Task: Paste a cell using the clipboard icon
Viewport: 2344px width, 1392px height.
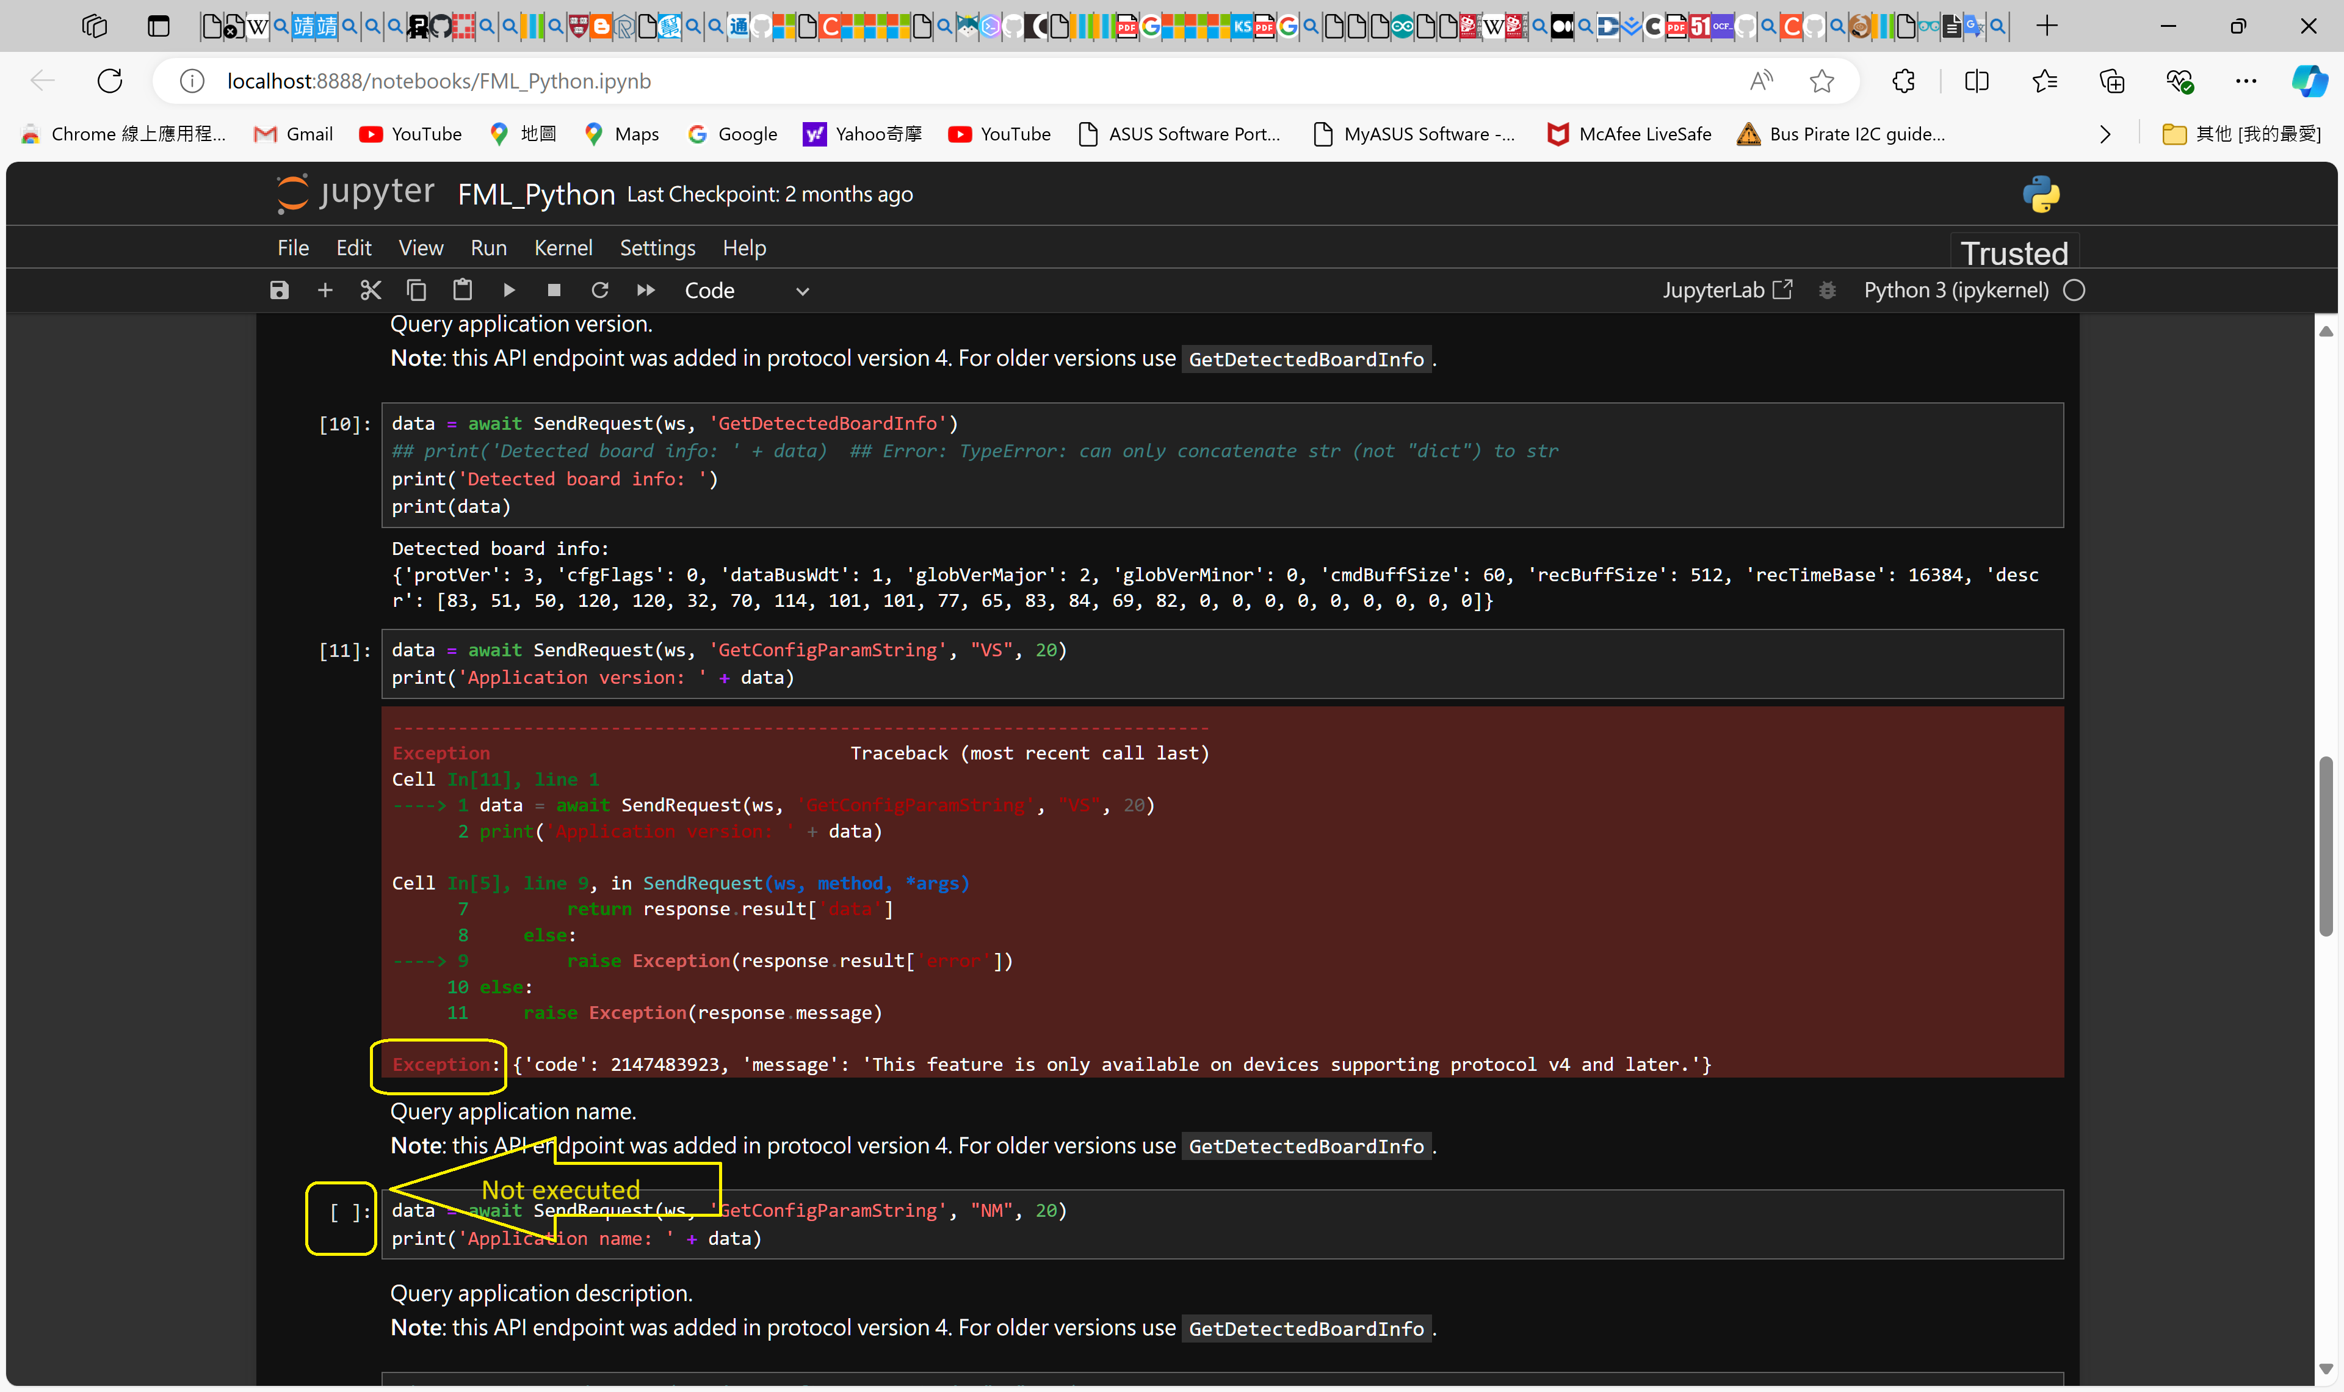Action: 462,290
